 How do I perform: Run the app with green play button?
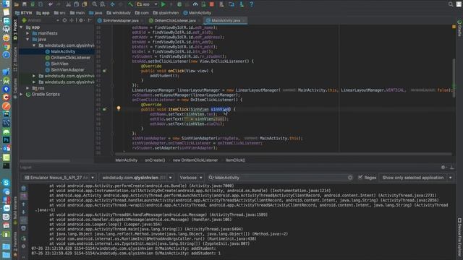pyautogui.click(x=163, y=4)
